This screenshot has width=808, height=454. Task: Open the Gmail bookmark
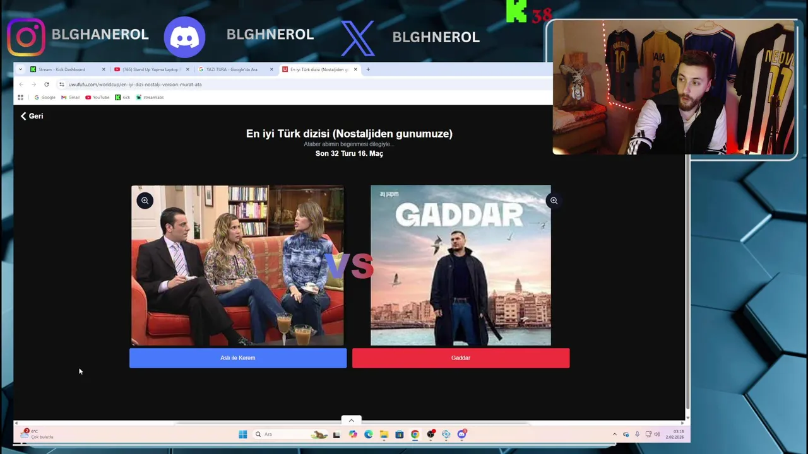70,97
